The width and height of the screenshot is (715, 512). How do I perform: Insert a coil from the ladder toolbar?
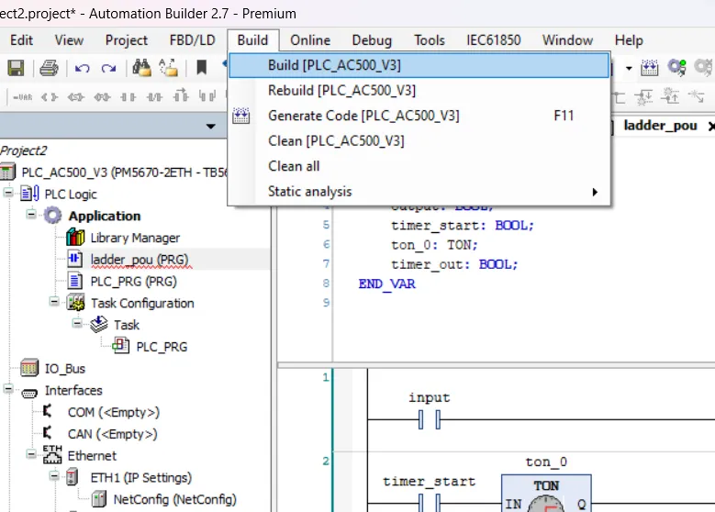pyautogui.click(x=50, y=97)
